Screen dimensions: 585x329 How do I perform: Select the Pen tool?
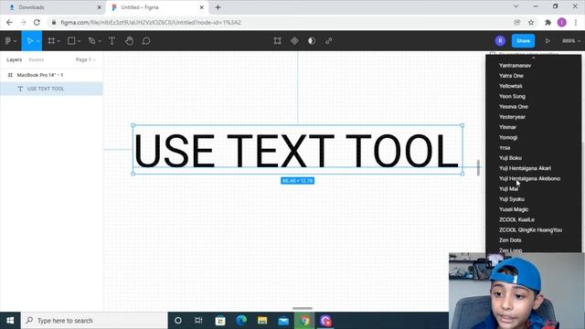(91, 40)
